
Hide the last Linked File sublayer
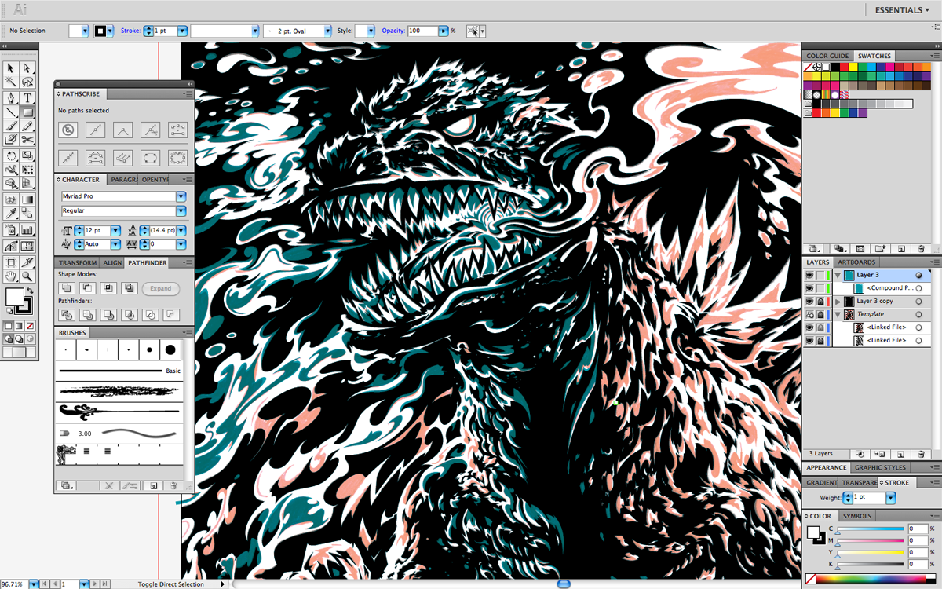(x=809, y=340)
